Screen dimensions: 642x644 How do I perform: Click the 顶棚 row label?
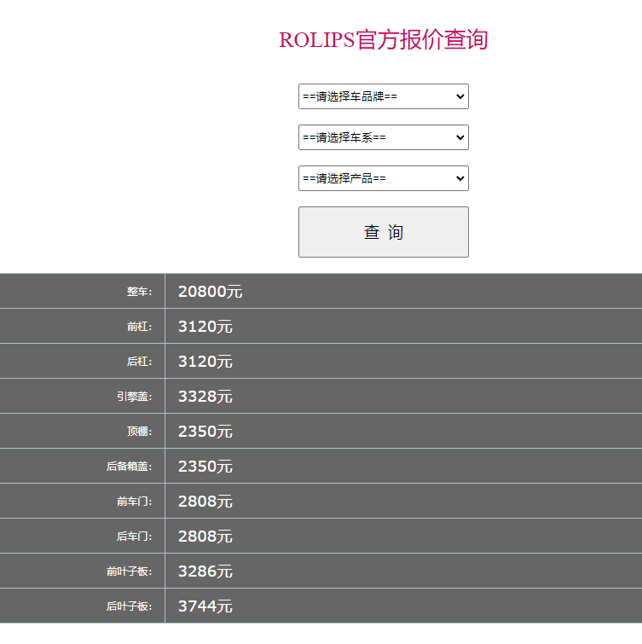[139, 432]
